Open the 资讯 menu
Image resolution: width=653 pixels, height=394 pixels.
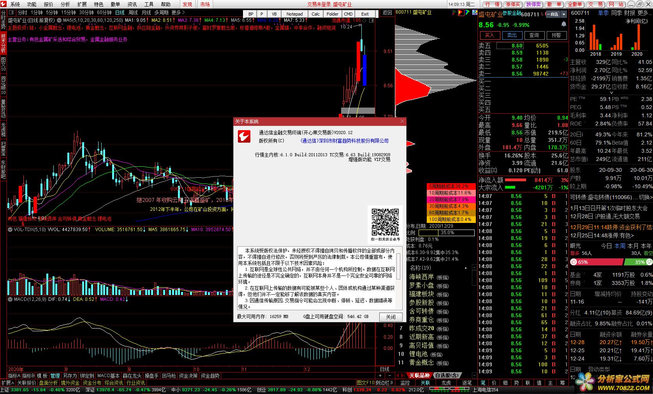pyautogui.click(x=132, y=4)
